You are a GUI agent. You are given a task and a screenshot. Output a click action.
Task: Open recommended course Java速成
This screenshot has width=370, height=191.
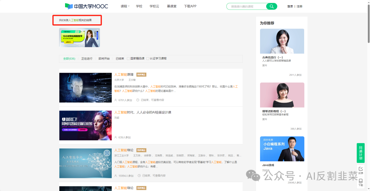click(268, 165)
